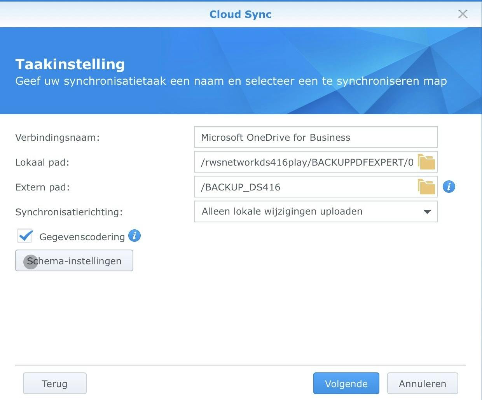The image size is (482, 400).
Task: Close the Cloud Sync dialog
Action: 463,14
